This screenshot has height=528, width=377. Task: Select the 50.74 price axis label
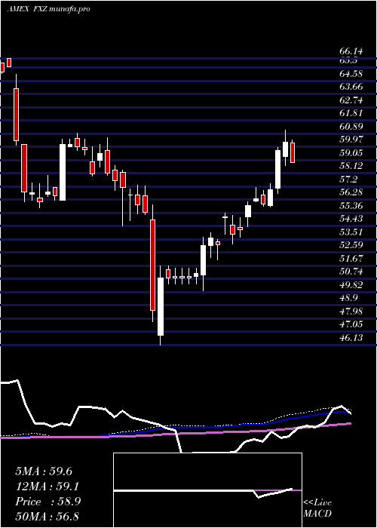(351, 272)
